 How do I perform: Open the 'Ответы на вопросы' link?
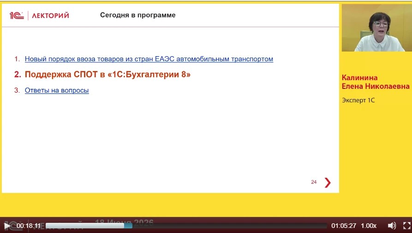coord(57,90)
